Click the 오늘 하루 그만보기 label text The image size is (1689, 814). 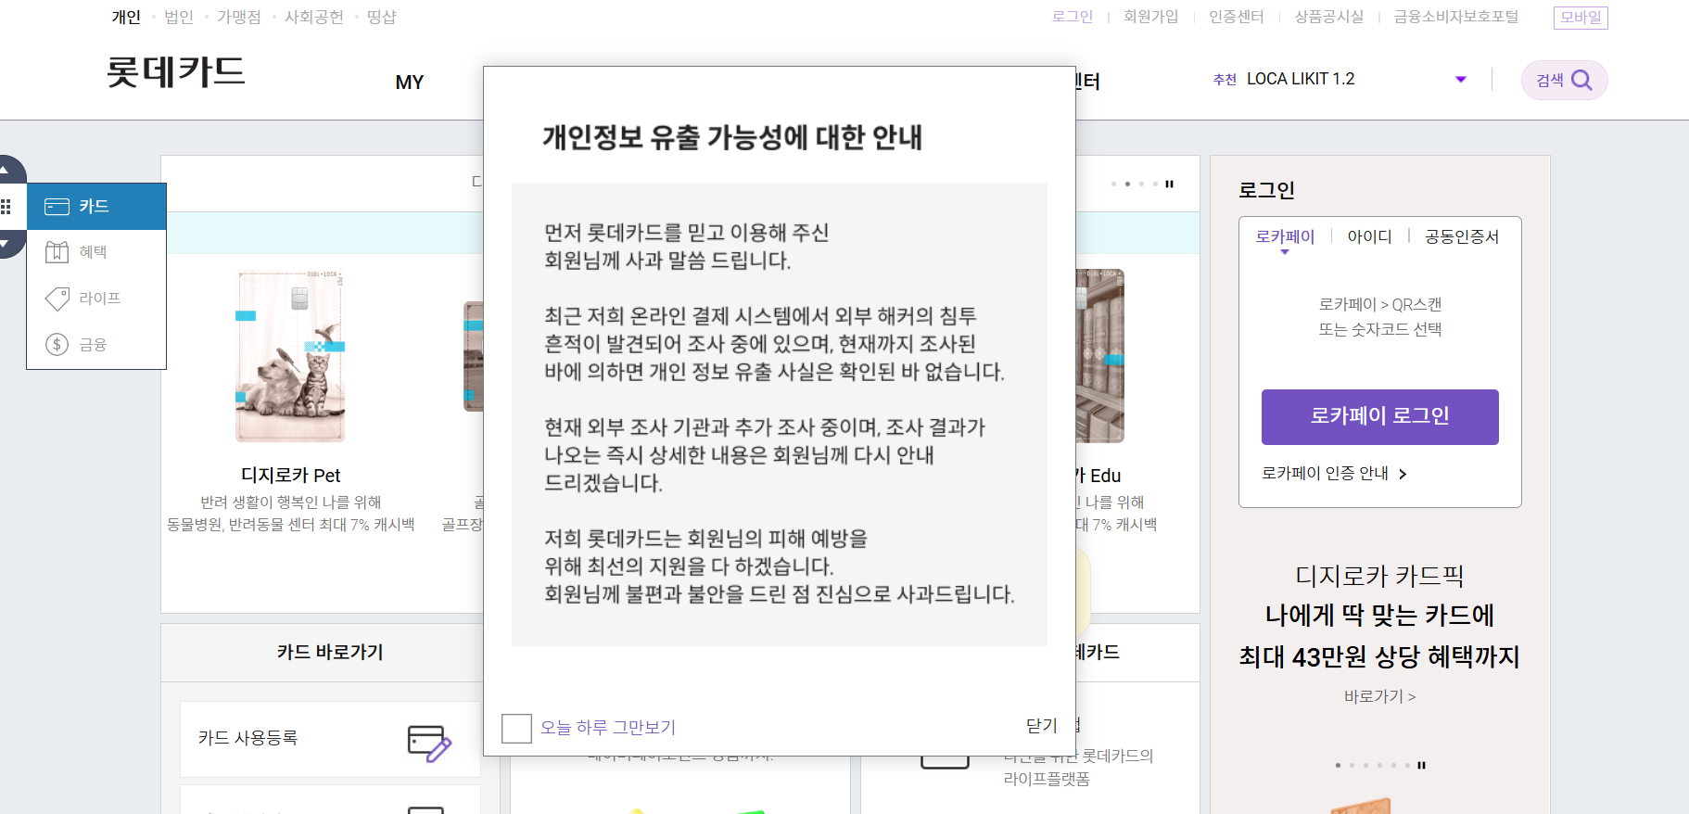click(608, 728)
